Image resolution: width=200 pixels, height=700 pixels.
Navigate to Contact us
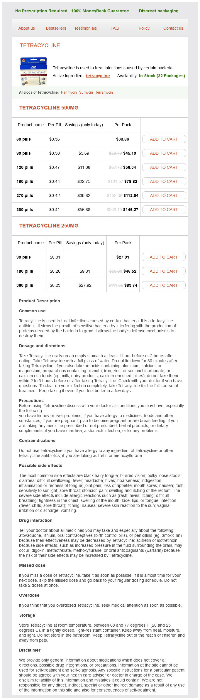[x=173, y=28]
